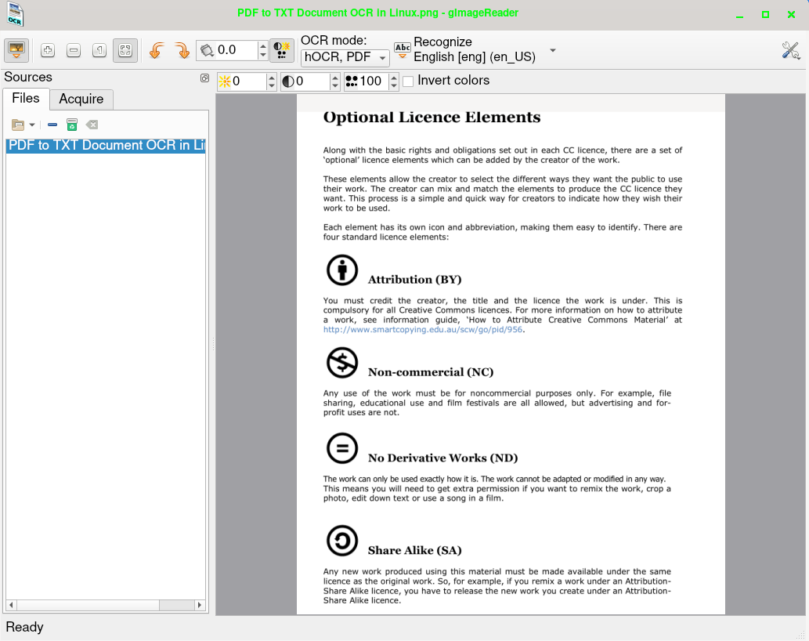Rotate the page clockwise
The image size is (809, 641).
click(182, 49)
